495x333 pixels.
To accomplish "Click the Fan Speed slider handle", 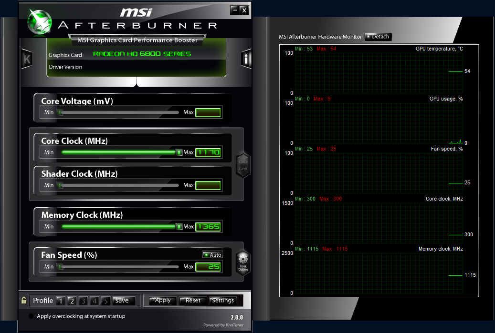I will click(60, 267).
